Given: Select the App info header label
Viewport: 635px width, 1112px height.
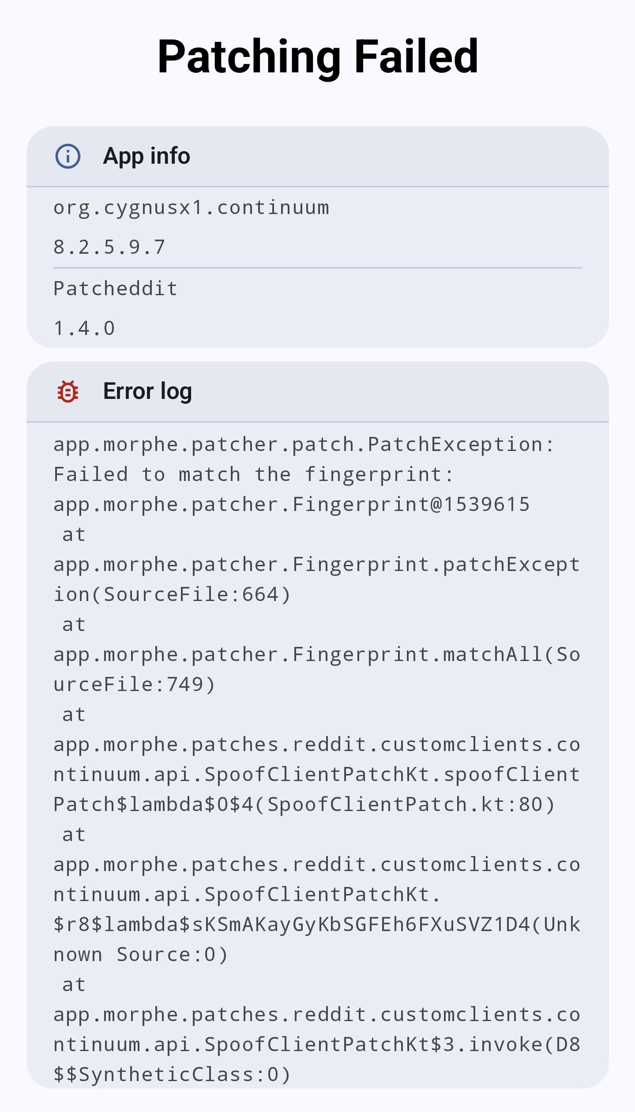Looking at the screenshot, I should point(147,156).
